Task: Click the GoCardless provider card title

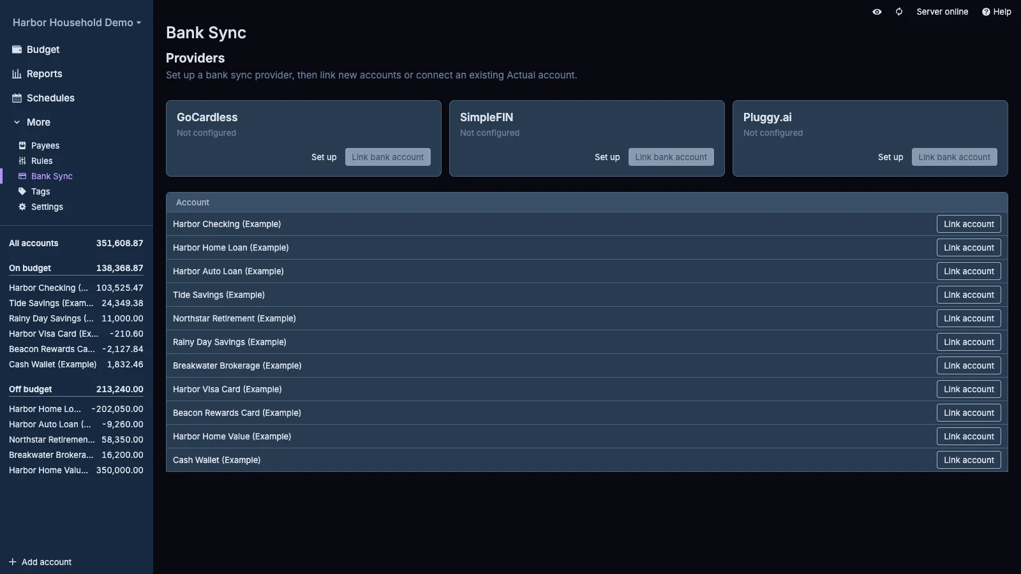Action: (207, 117)
